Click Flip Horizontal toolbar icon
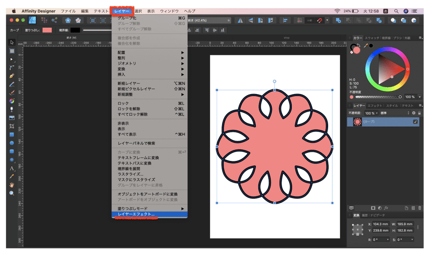The height and width of the screenshot is (256, 429). (x=240, y=20)
